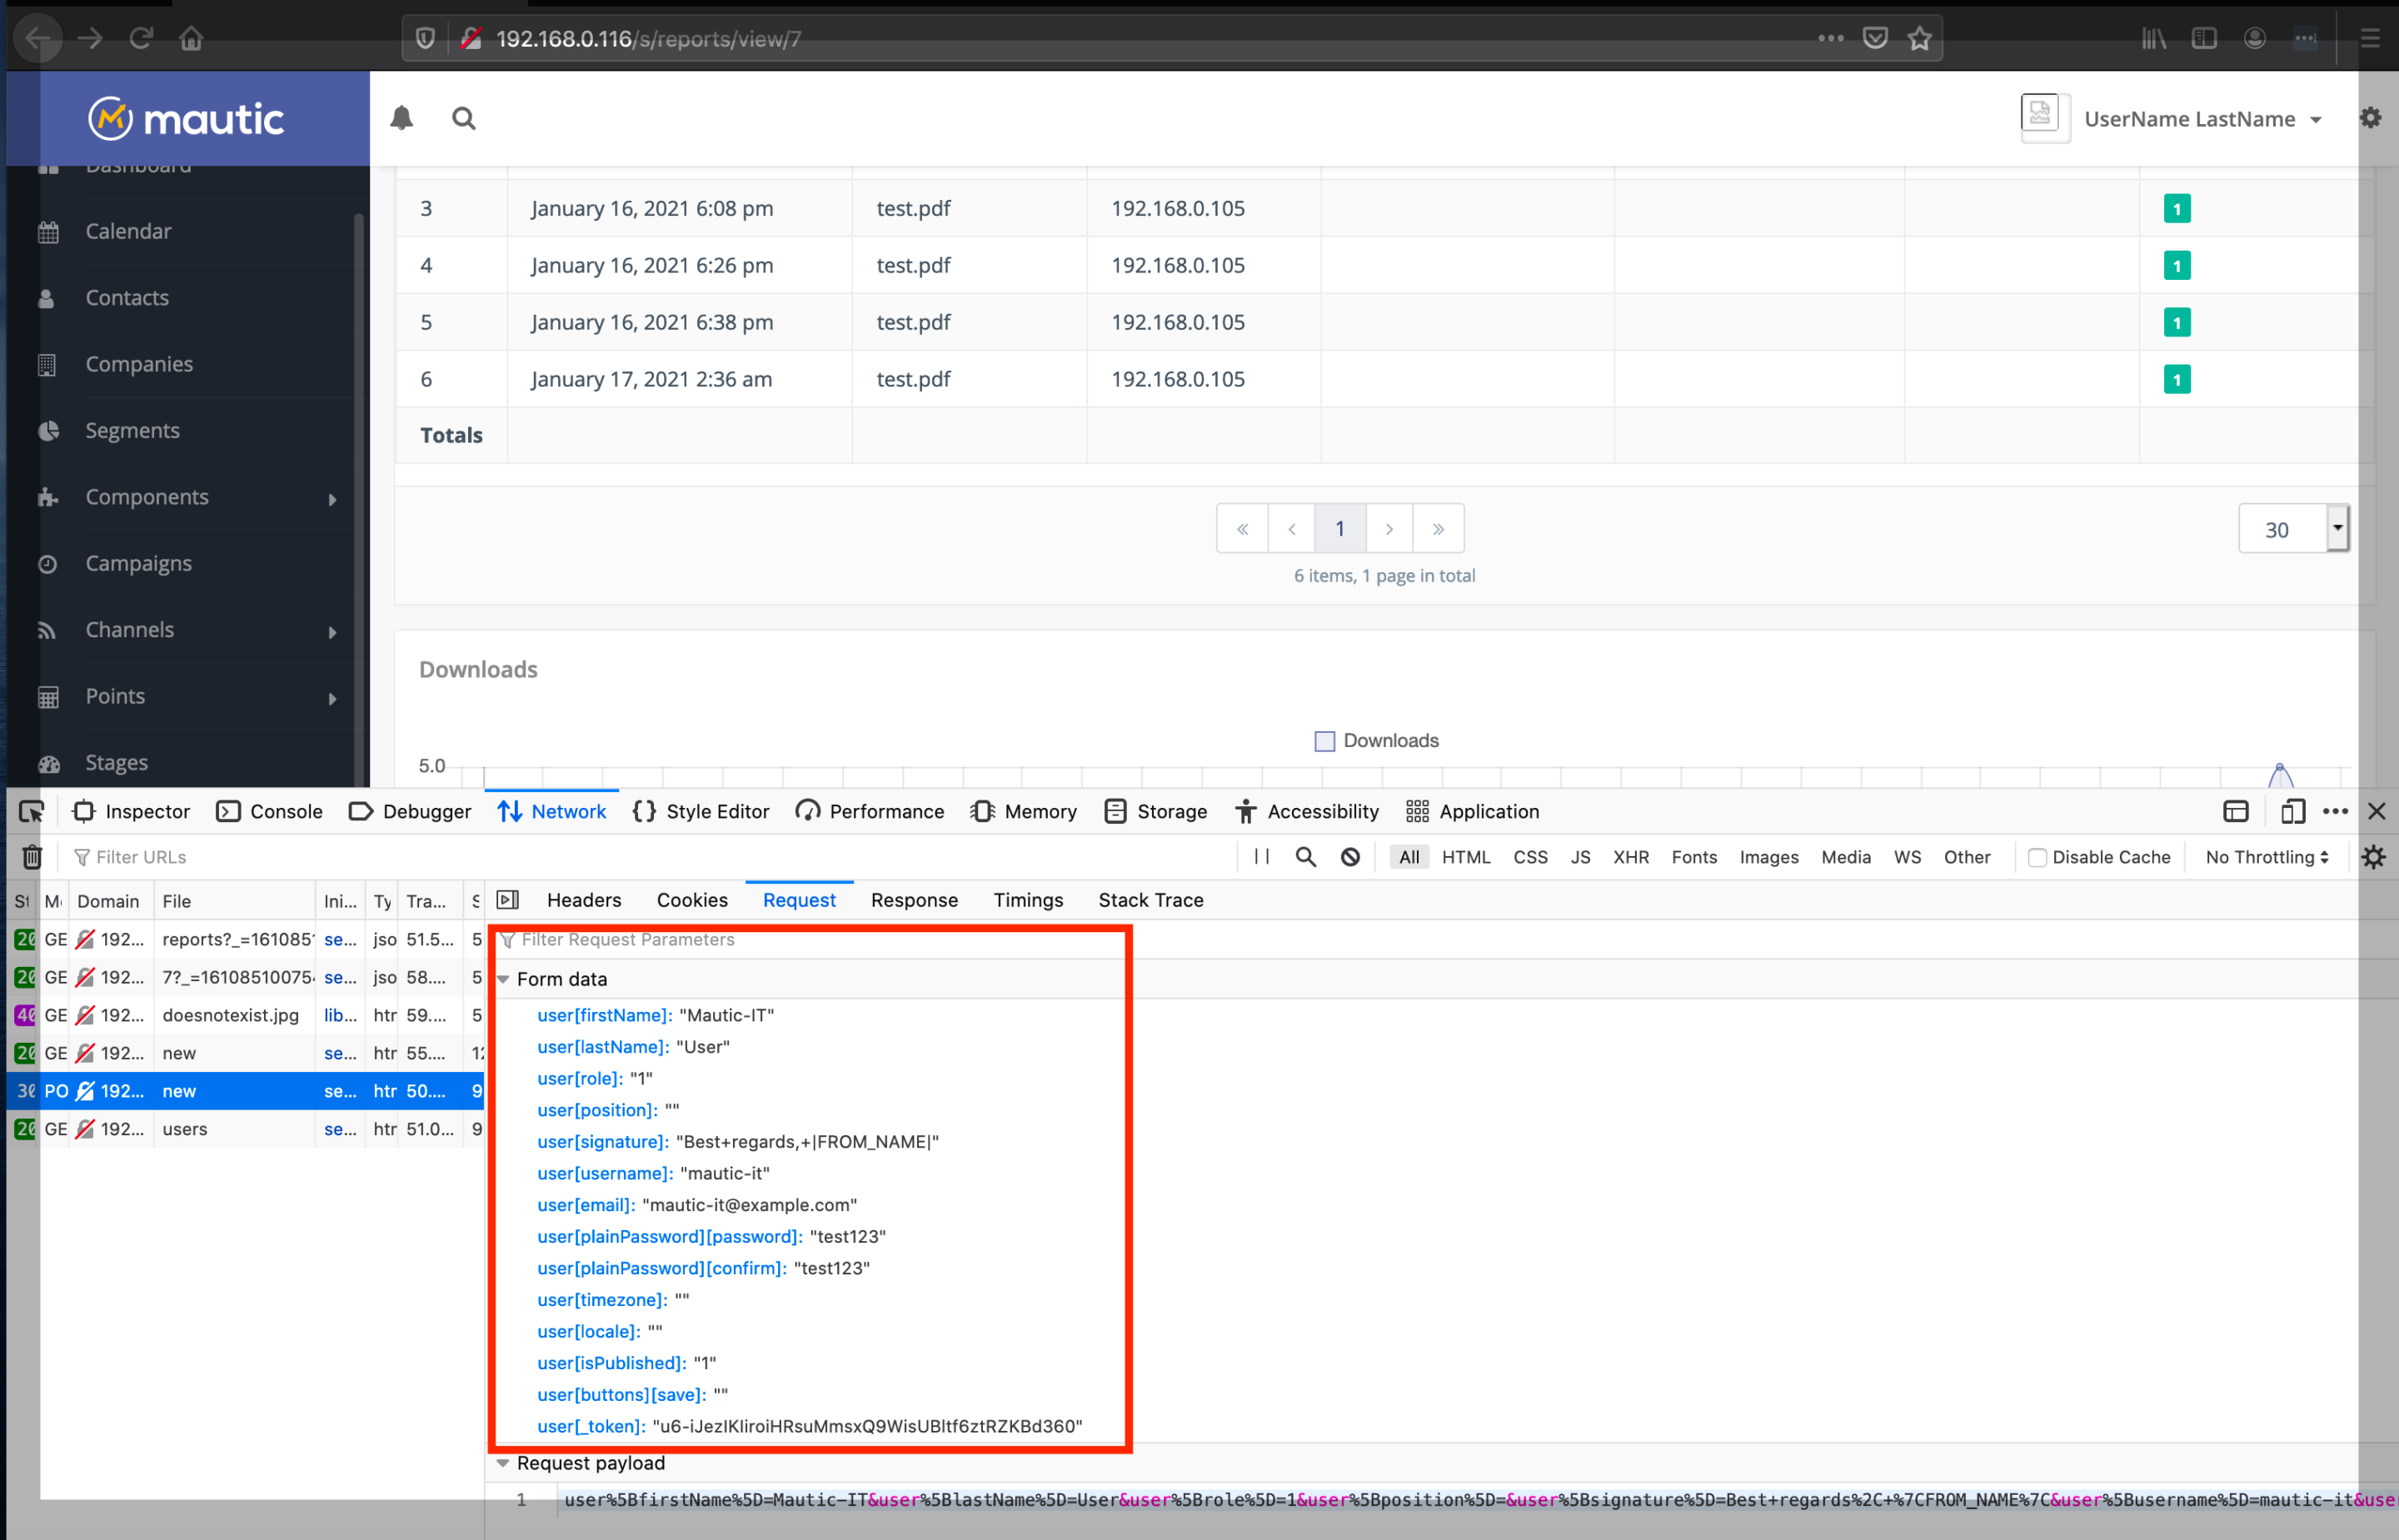This screenshot has height=1540, width=2399.
Task: Open the Mautic settings gear
Action: pos(2371,117)
